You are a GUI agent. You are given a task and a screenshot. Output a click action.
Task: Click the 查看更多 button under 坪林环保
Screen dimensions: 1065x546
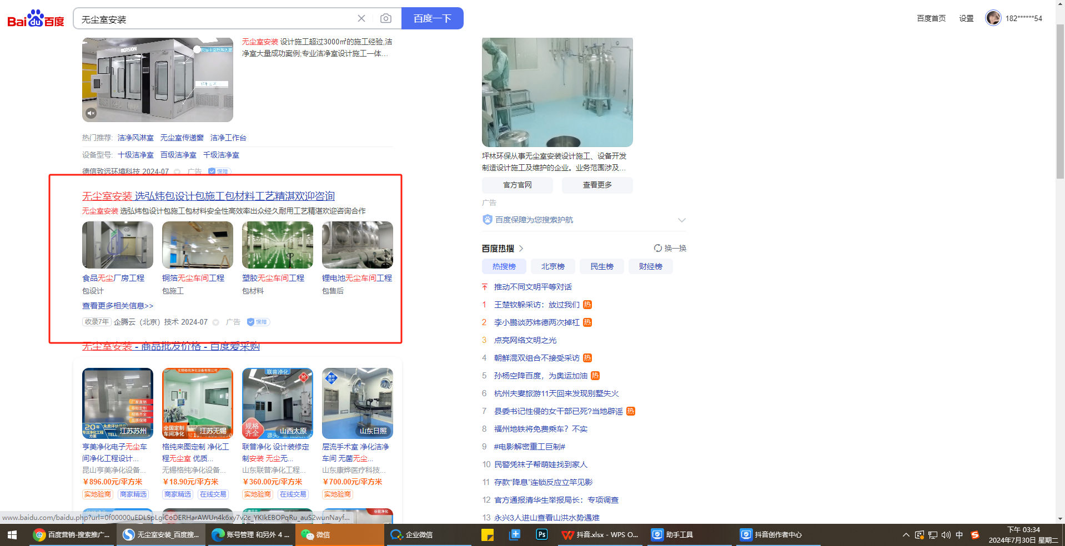click(597, 185)
